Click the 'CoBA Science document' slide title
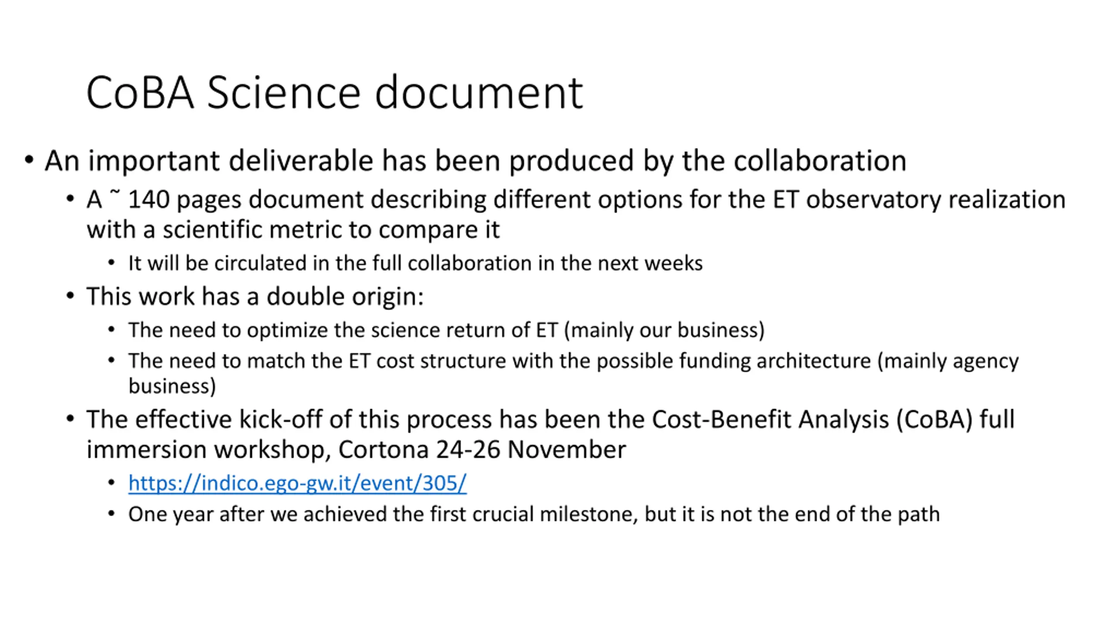This screenshot has height=628, width=1118. pyautogui.click(x=335, y=92)
